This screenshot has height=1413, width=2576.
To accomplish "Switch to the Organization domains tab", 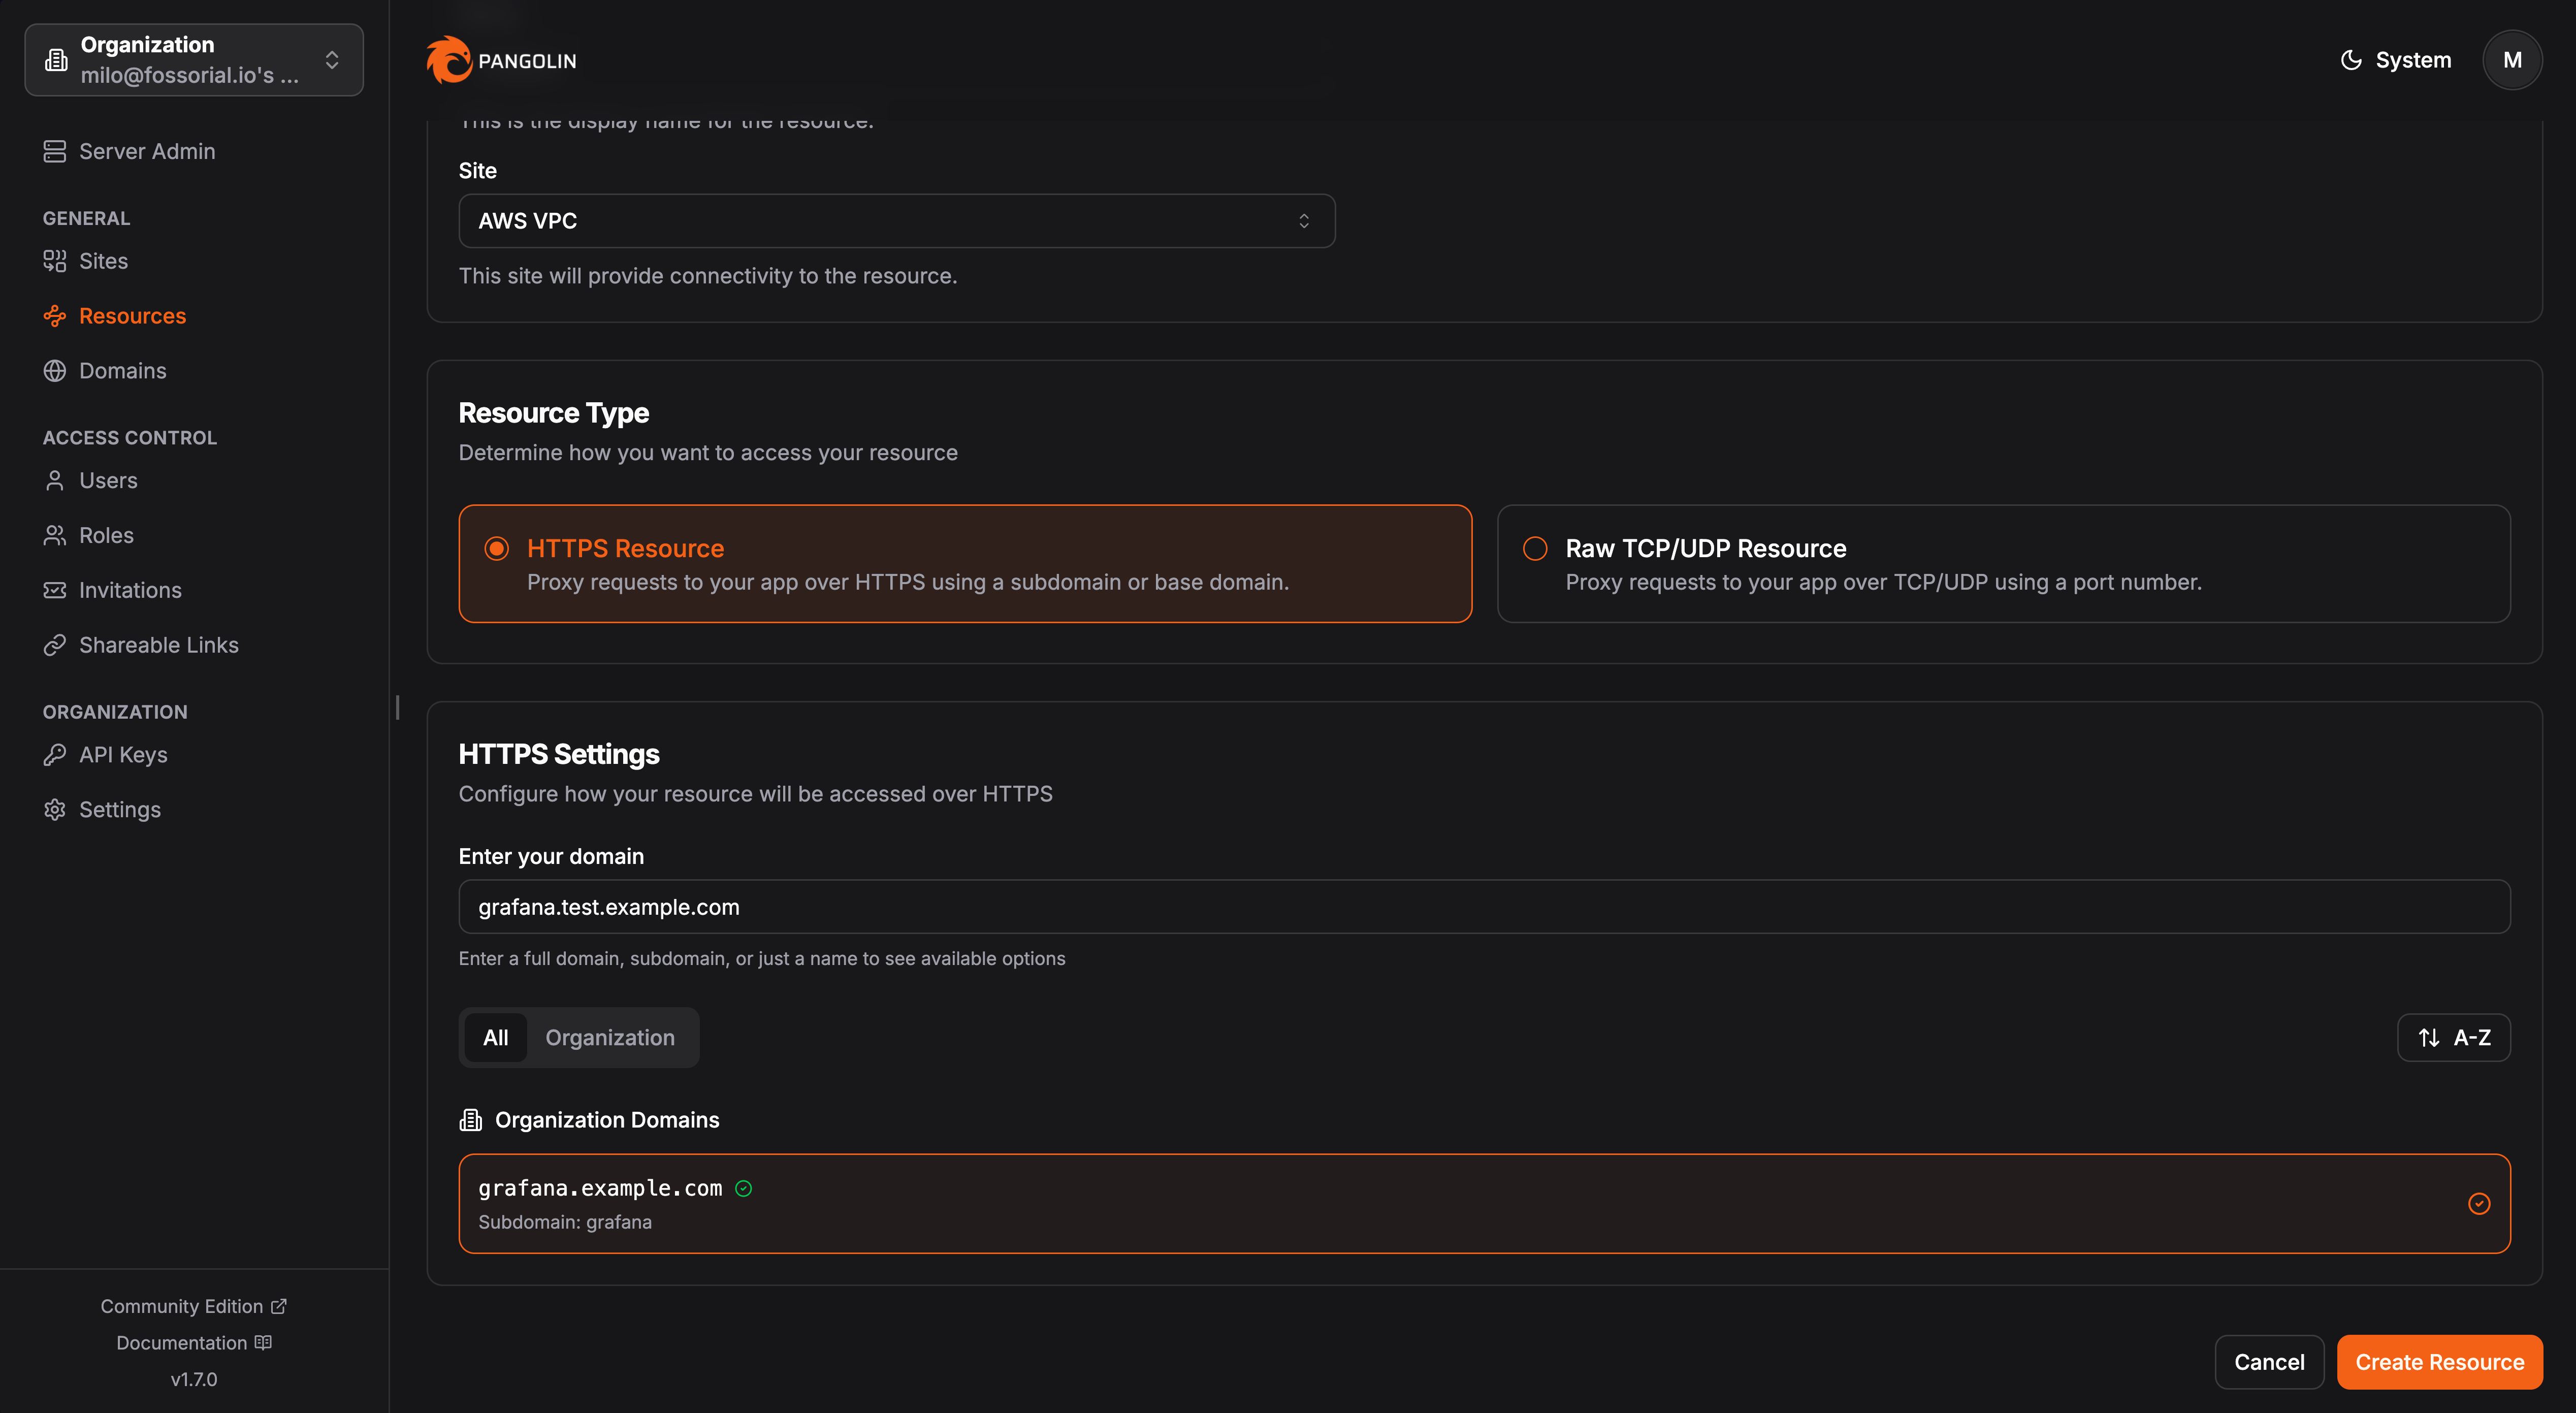I will pyautogui.click(x=610, y=1037).
